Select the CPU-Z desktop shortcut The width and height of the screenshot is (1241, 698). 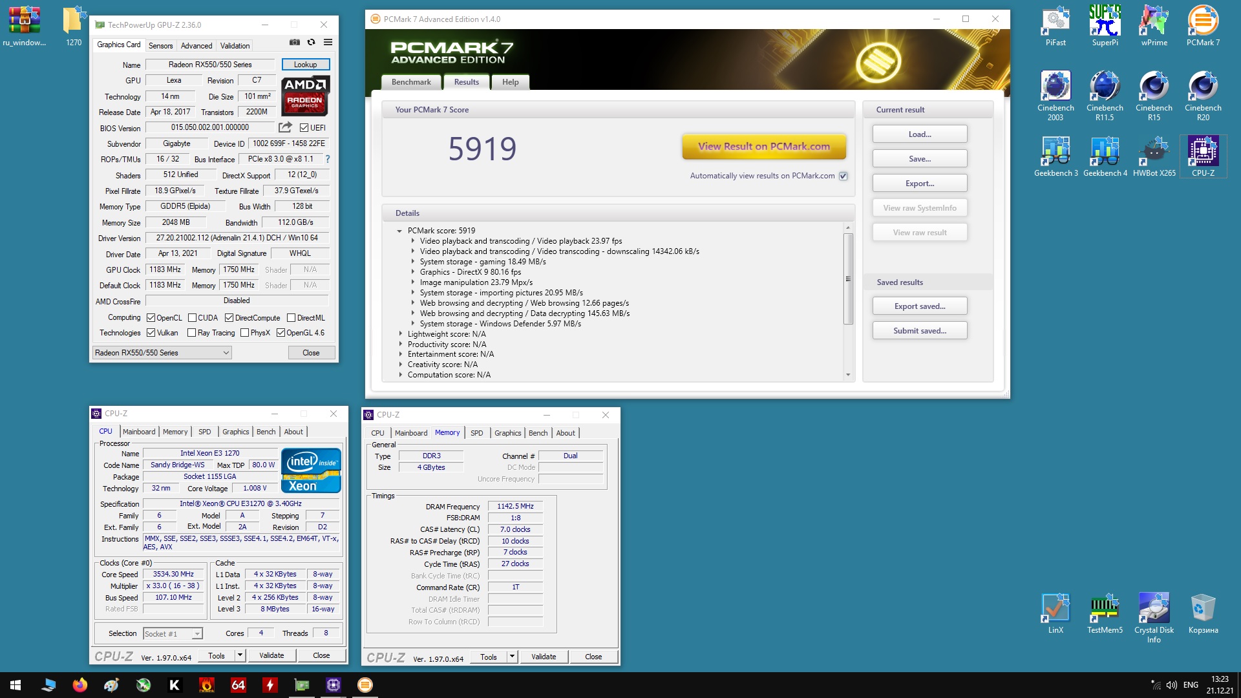[x=1203, y=156]
